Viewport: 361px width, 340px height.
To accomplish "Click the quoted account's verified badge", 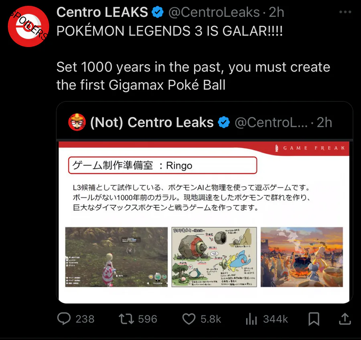I will click(x=224, y=123).
